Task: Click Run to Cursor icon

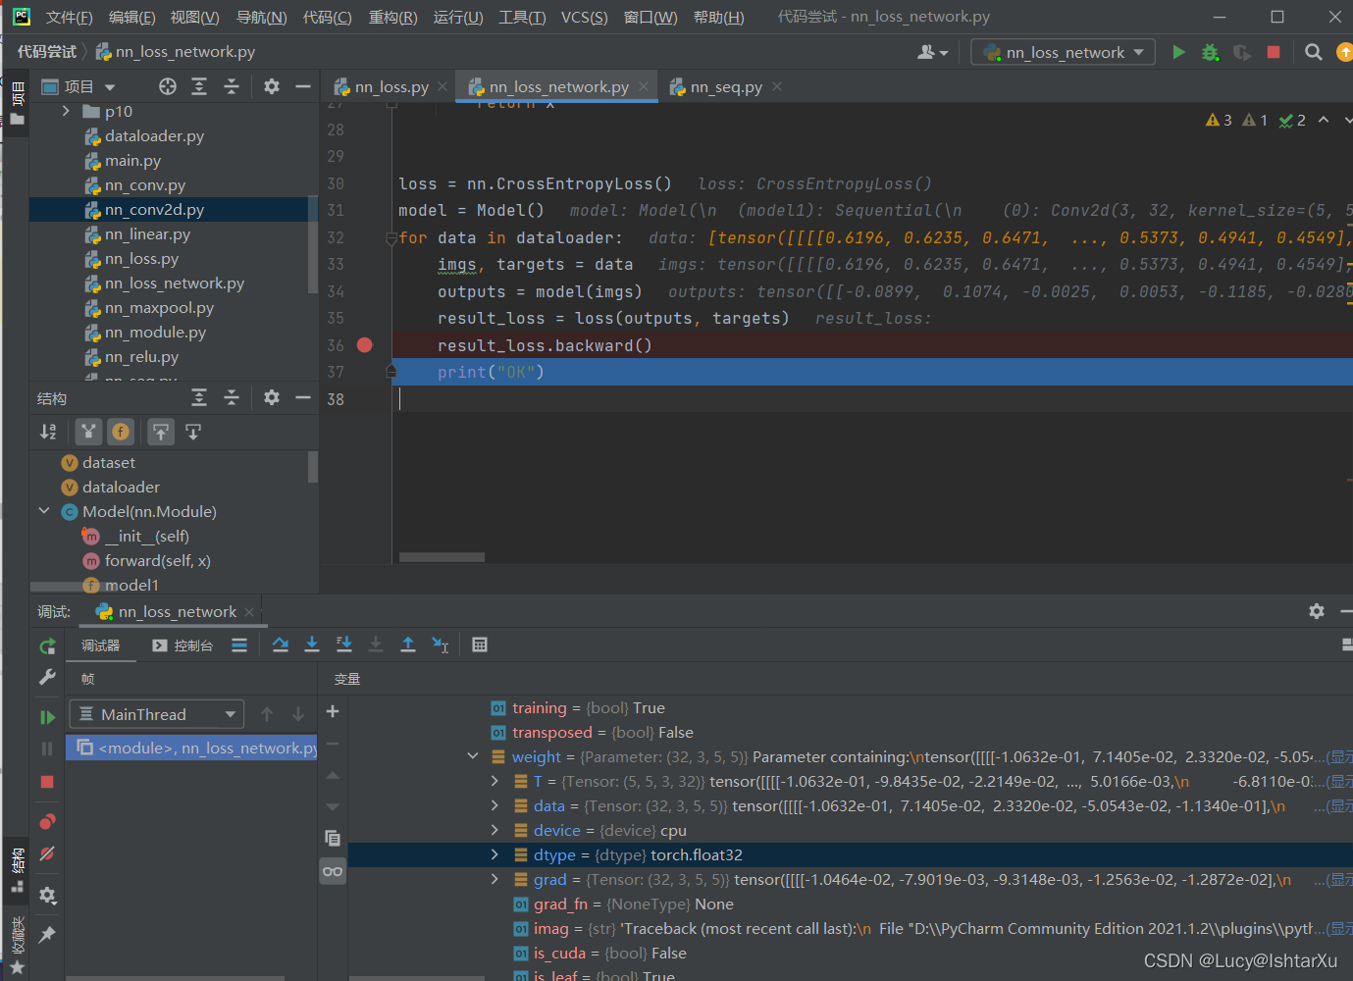Action: pyautogui.click(x=441, y=645)
